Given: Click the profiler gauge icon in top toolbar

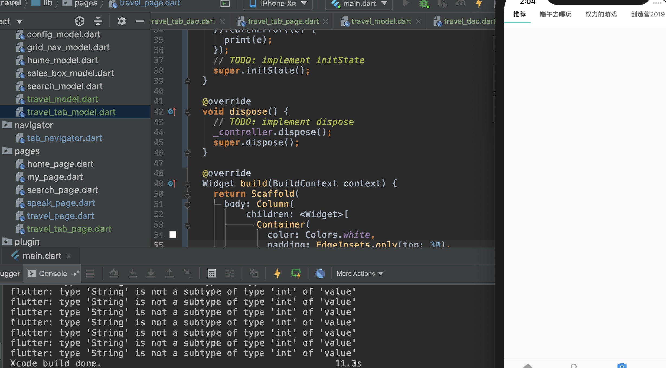Looking at the screenshot, I should tap(461, 4).
